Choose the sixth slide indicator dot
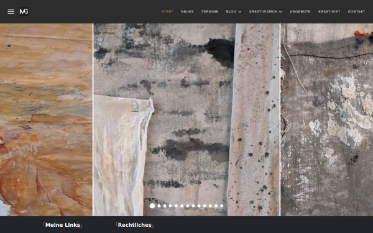The height and width of the screenshot is (233, 373). point(182,206)
